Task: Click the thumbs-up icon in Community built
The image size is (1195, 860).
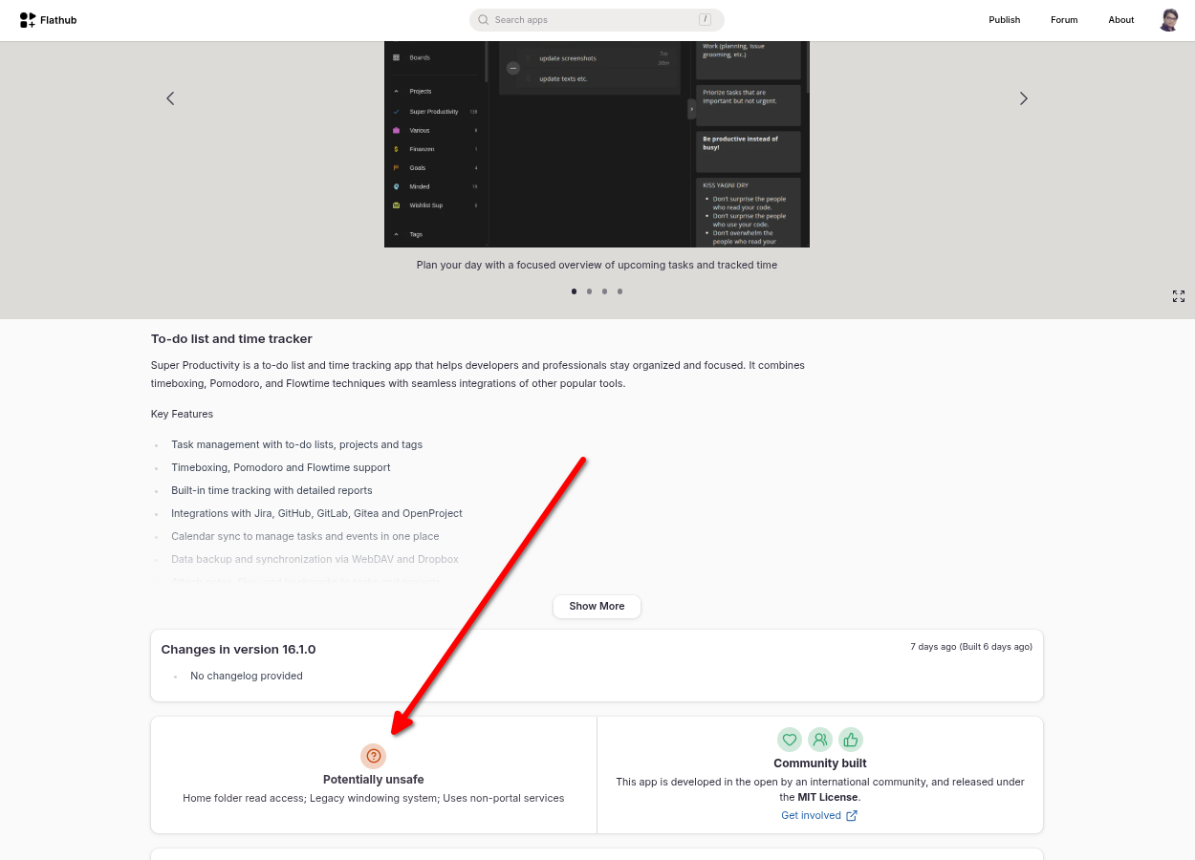Action: (851, 739)
